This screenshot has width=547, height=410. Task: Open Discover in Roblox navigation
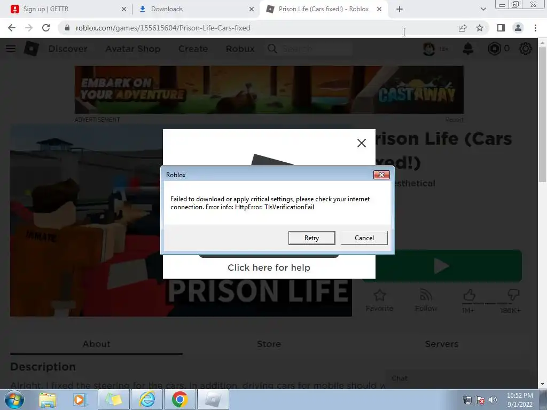click(68, 49)
